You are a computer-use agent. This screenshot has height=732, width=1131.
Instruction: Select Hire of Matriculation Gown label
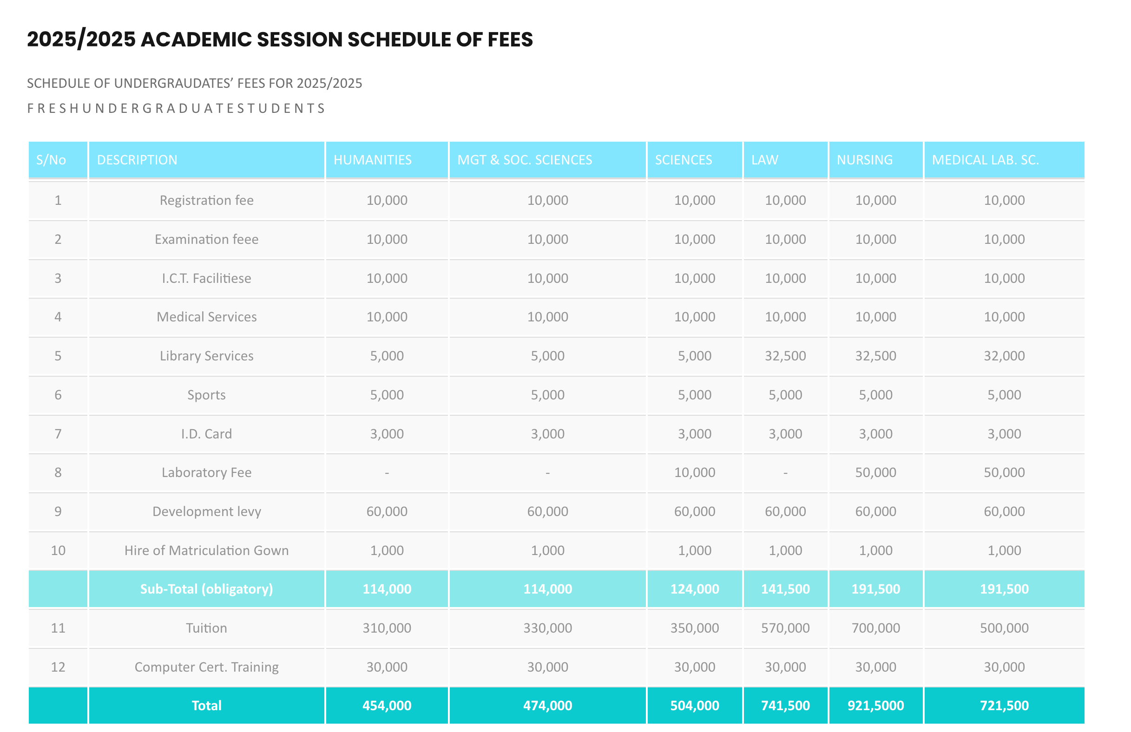(206, 549)
